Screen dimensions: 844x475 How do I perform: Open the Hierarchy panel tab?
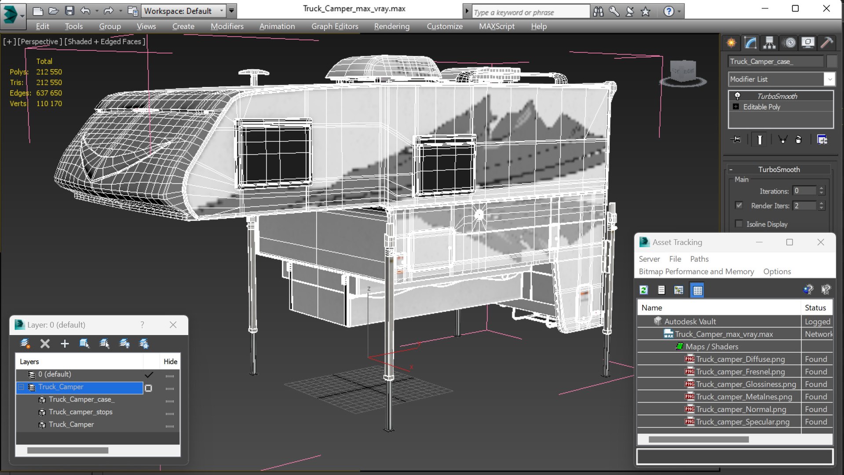click(x=769, y=43)
